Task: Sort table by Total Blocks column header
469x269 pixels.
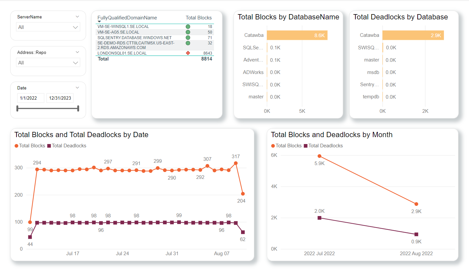Action: 199,18
